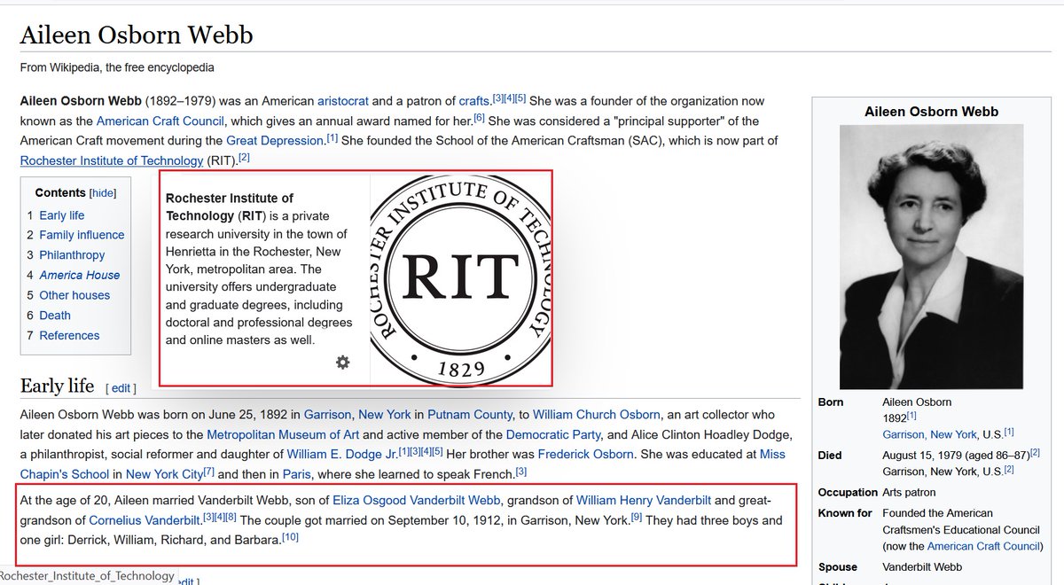Jump to References in Contents
This screenshot has height=585, width=1064.
click(x=69, y=336)
